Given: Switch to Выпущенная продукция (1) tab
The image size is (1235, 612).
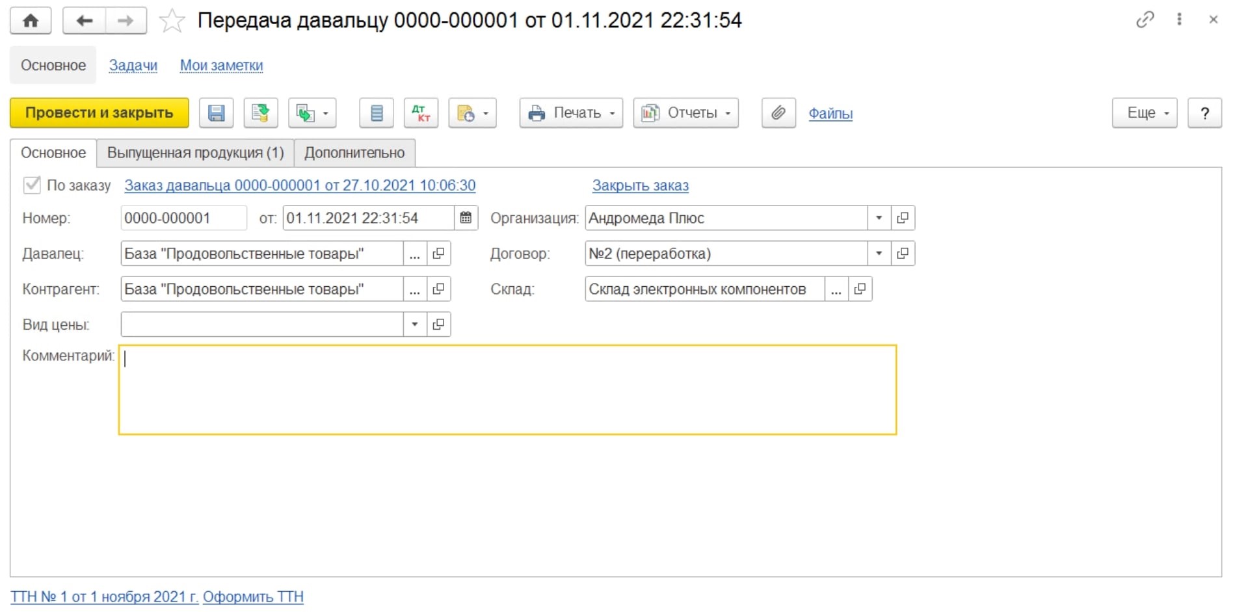Looking at the screenshot, I should coord(196,153).
